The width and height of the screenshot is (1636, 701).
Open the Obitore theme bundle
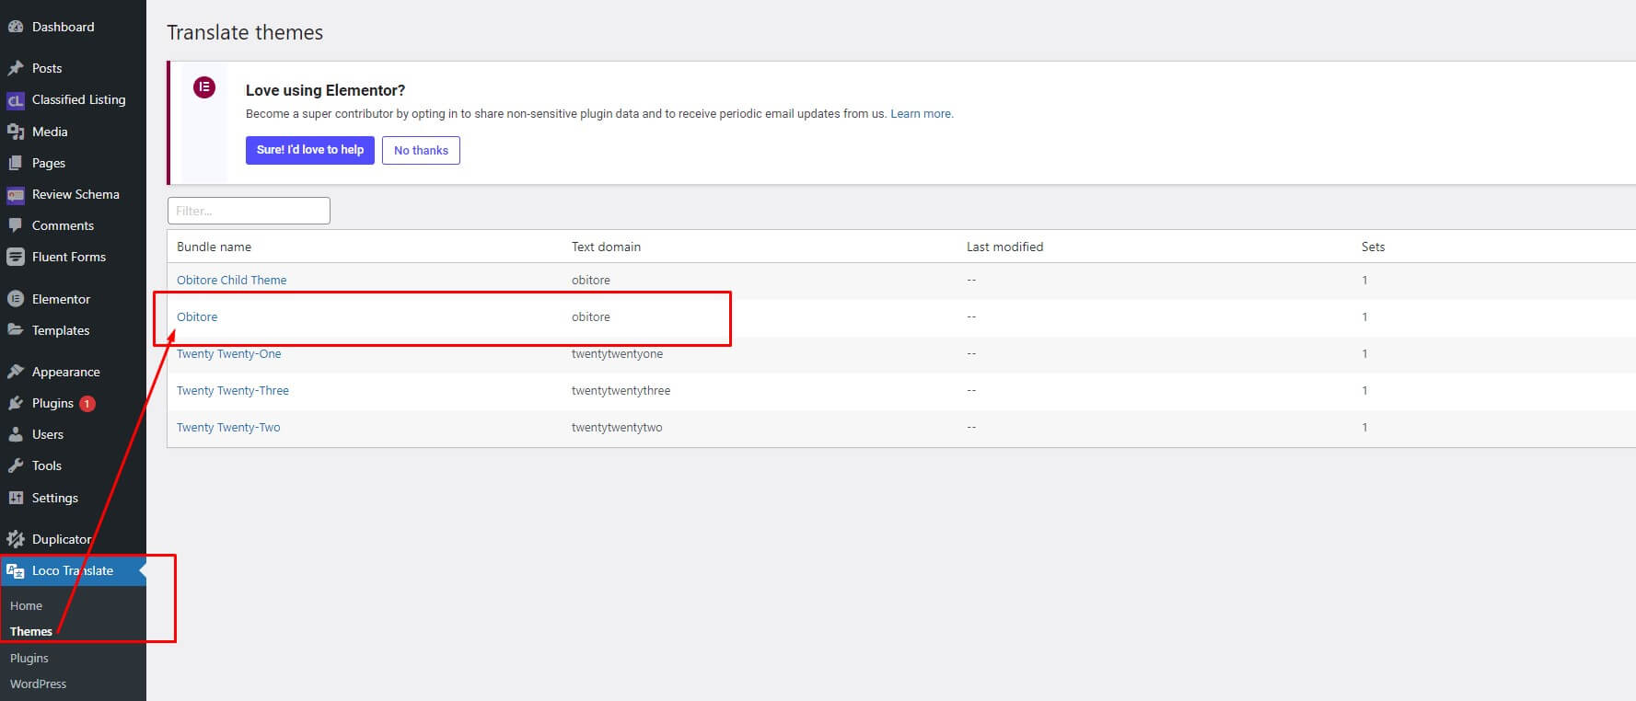point(197,316)
